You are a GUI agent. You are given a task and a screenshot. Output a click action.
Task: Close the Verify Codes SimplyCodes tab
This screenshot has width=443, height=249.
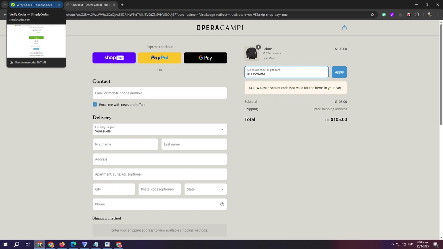tap(59, 5)
